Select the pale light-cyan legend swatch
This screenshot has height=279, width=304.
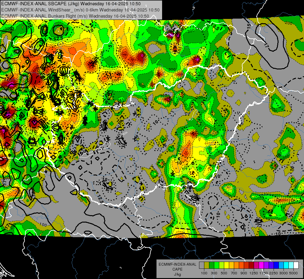291,265
